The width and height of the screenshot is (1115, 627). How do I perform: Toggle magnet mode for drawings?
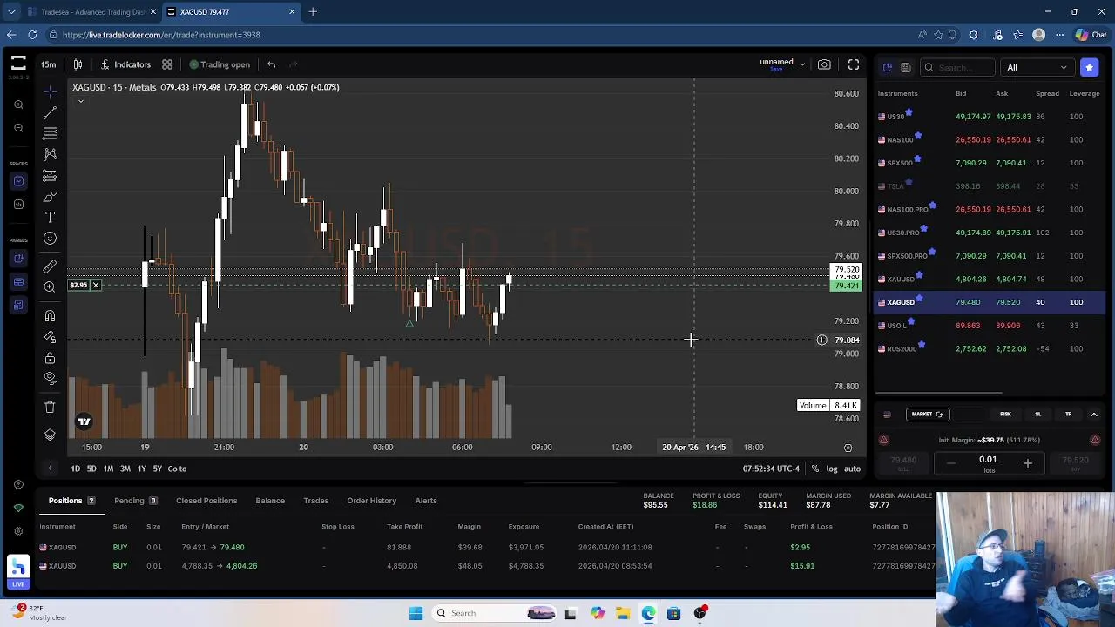click(x=50, y=316)
